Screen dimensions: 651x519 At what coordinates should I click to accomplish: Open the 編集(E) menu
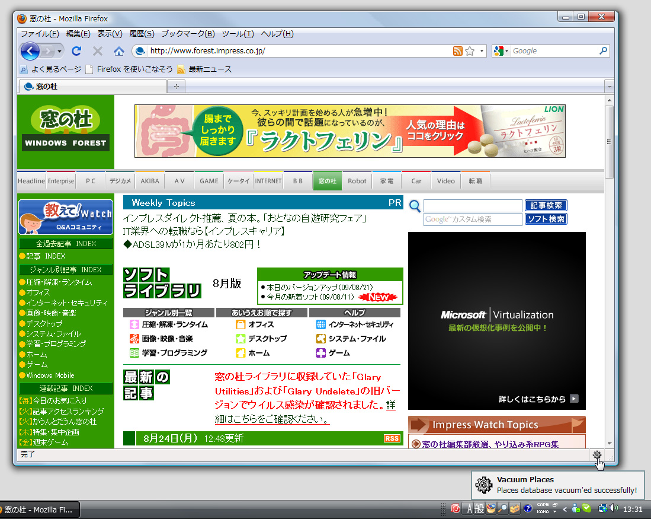(x=78, y=34)
